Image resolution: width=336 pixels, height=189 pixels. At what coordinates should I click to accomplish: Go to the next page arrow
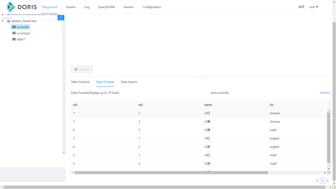coord(328,181)
